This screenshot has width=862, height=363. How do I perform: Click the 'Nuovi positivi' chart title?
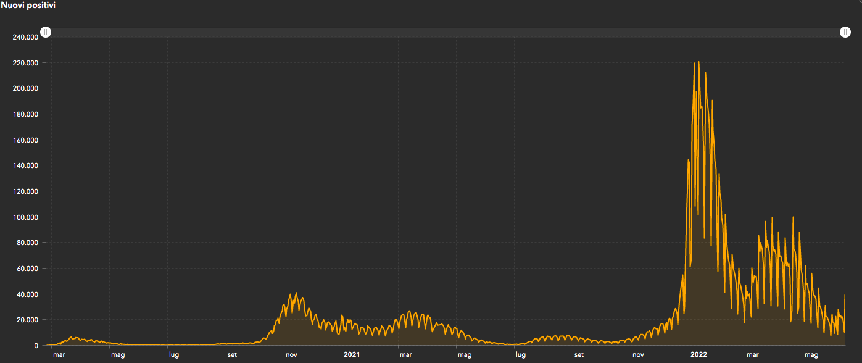28,5
